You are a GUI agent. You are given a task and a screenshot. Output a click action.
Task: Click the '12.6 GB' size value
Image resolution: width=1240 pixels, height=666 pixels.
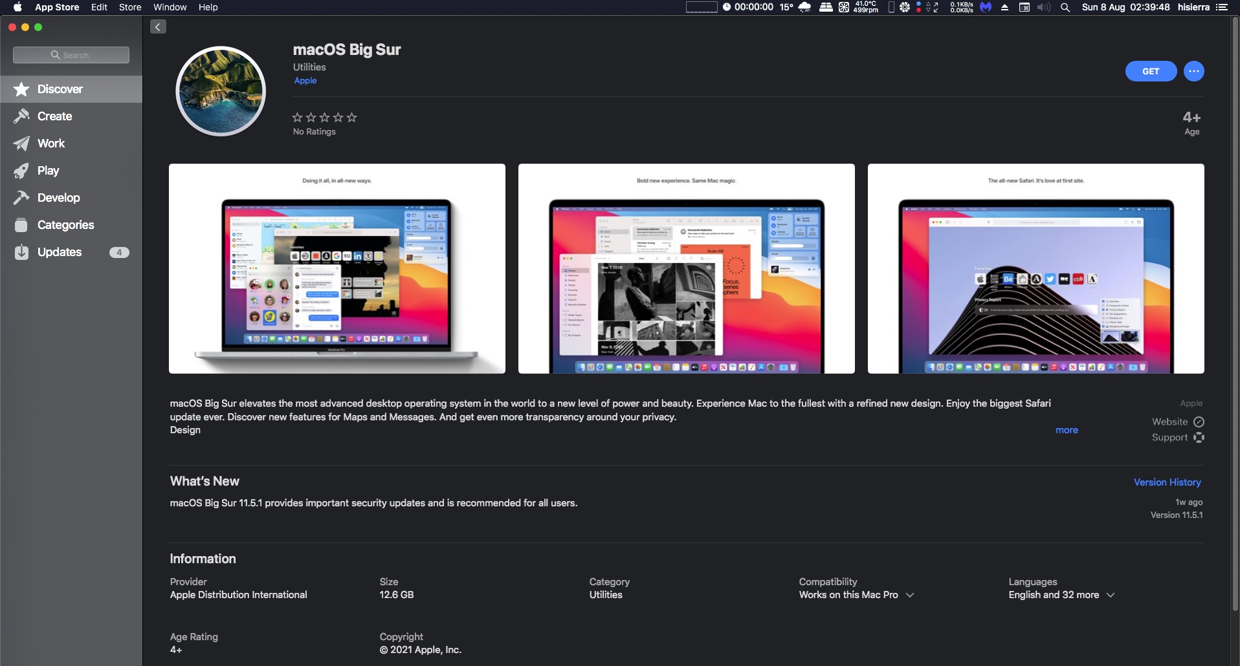397,595
